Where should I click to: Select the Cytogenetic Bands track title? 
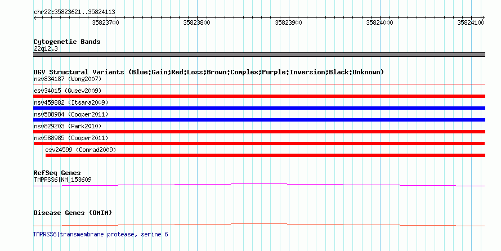point(67,42)
